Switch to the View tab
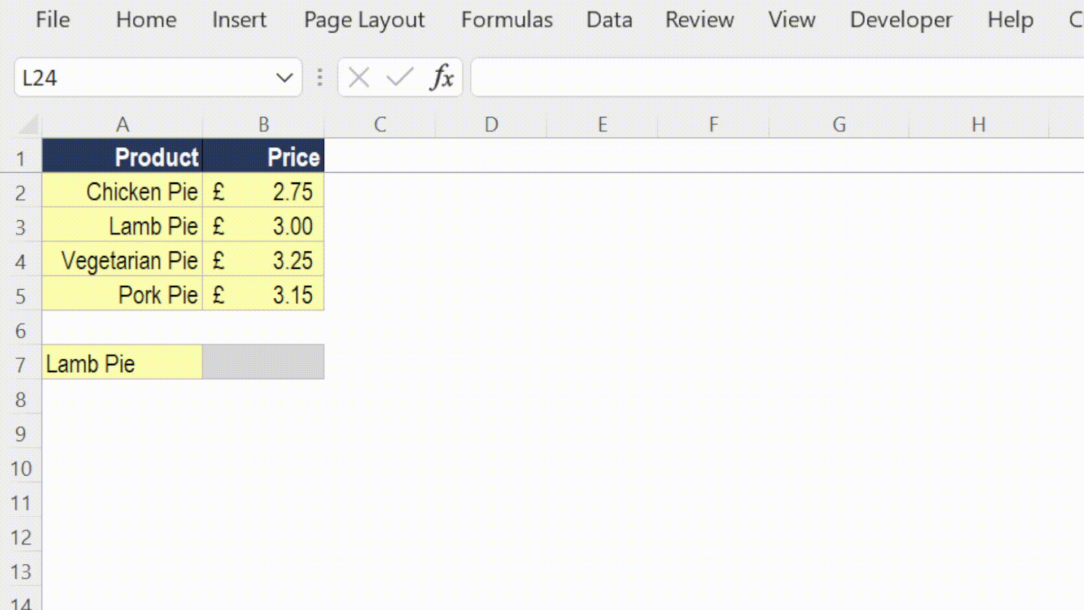The width and height of the screenshot is (1084, 610). pyautogui.click(x=792, y=20)
